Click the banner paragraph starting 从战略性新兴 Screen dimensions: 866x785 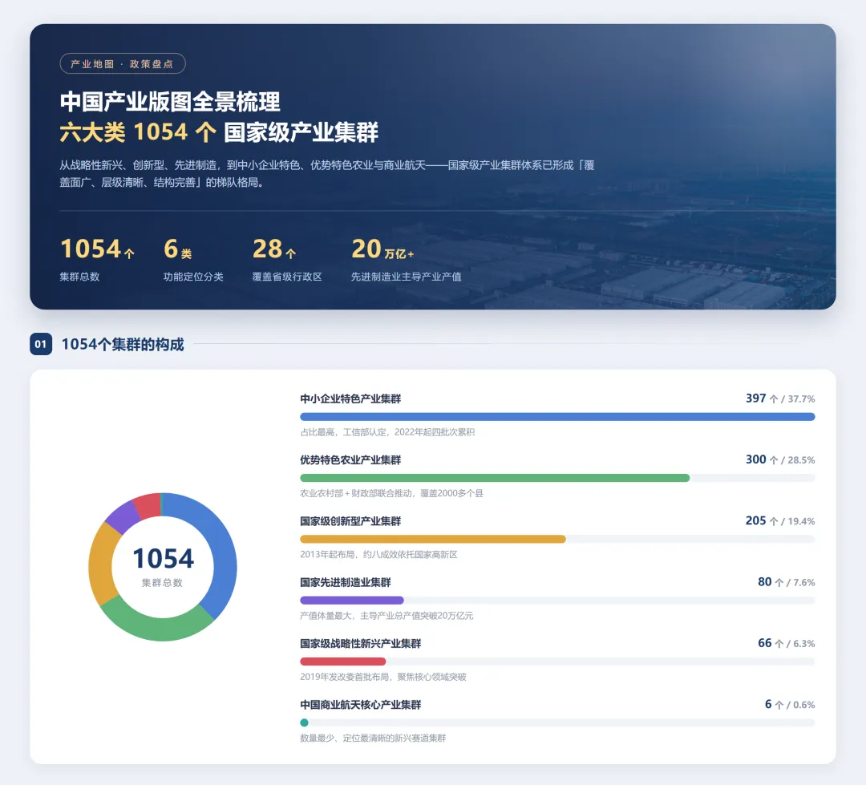(x=327, y=174)
